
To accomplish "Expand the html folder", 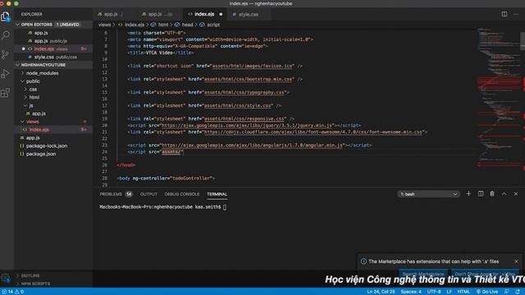I will click(x=34, y=98).
